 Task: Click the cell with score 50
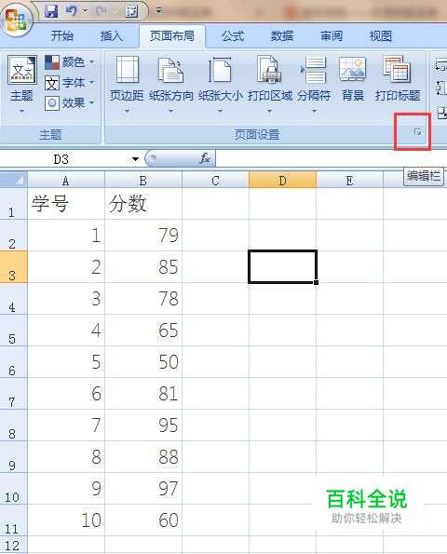point(143,362)
